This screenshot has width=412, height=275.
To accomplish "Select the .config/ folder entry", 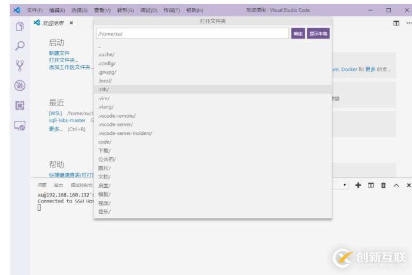I will pos(212,64).
